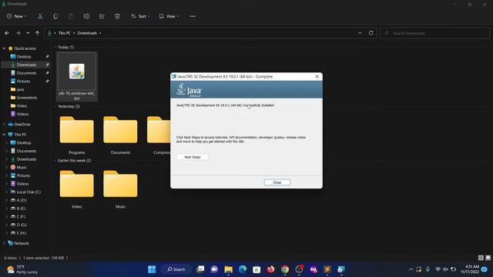Click the Search Downloads field
493x277 pixels.
434,33
